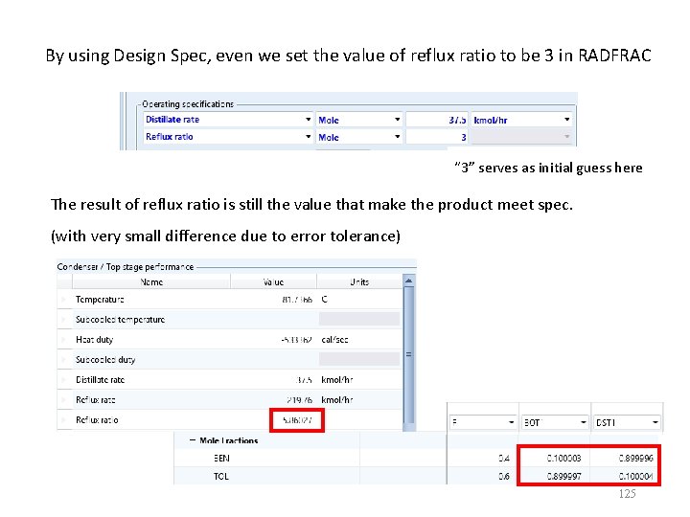Click the scroll up arrow of performance table

point(409,281)
